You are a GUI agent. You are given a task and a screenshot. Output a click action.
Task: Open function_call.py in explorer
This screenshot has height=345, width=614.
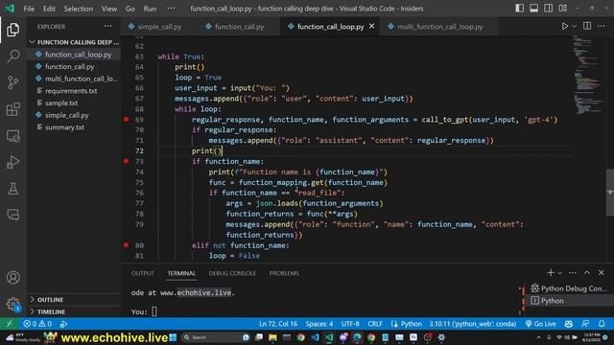point(74,66)
